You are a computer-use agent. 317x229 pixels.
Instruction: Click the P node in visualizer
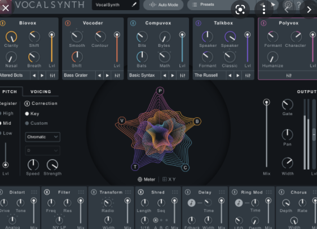[x=160, y=91]
